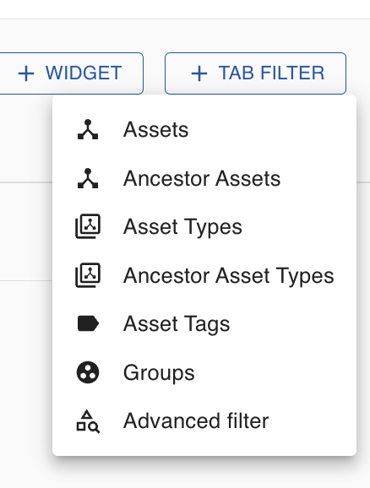Click the Groups circle icon
Screen dimensions: 370x488
[88, 372]
